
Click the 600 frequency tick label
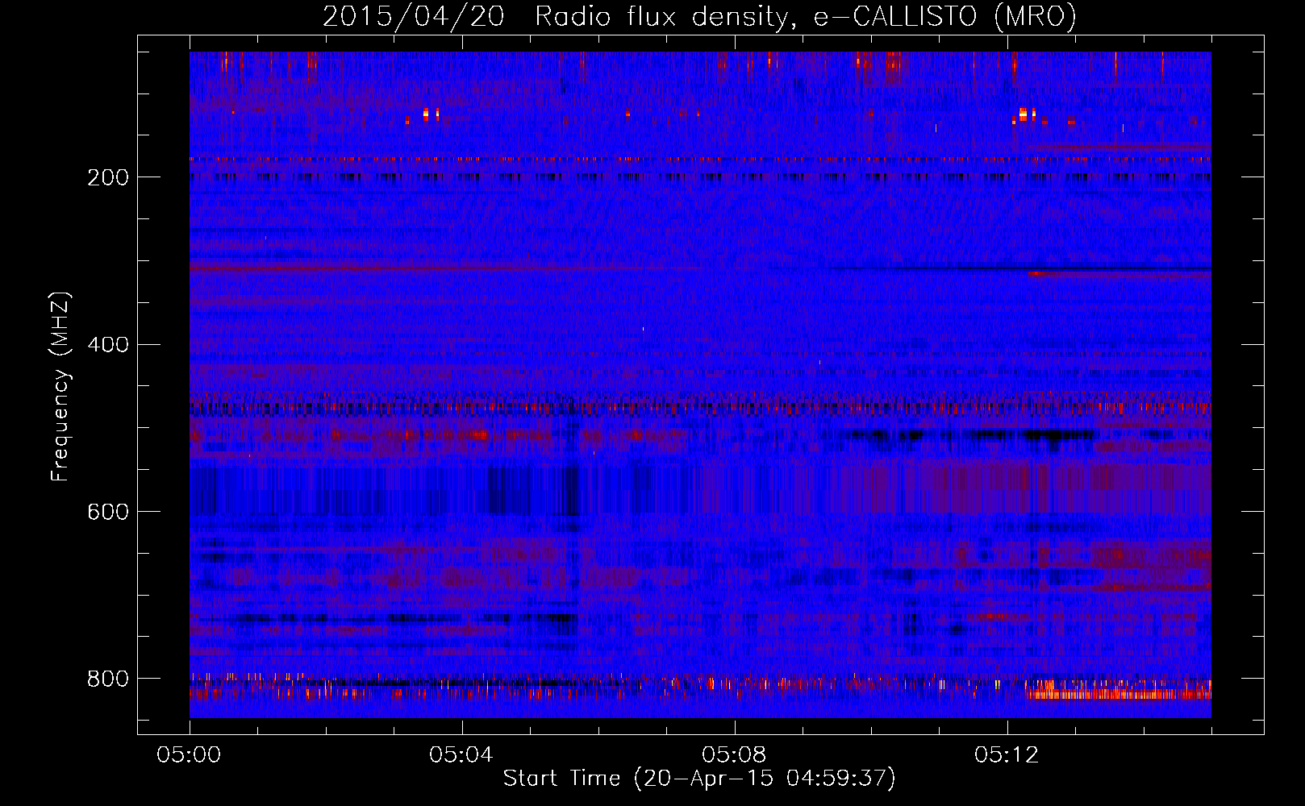tap(108, 513)
